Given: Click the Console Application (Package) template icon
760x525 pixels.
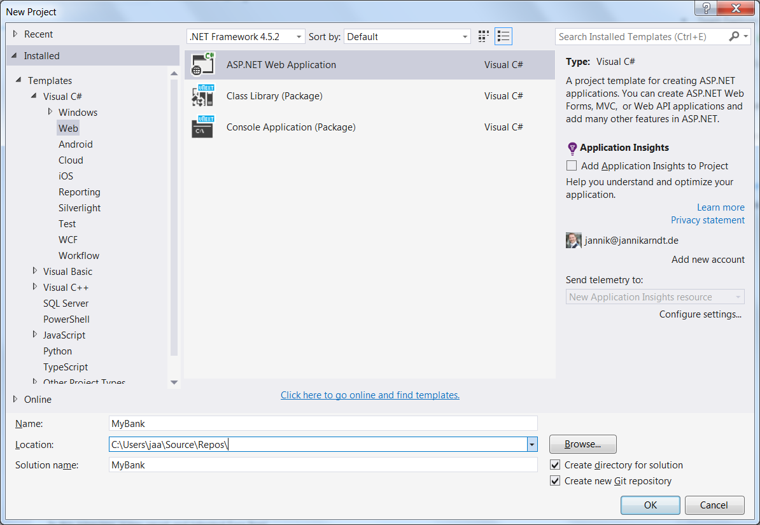Looking at the screenshot, I should [202, 127].
